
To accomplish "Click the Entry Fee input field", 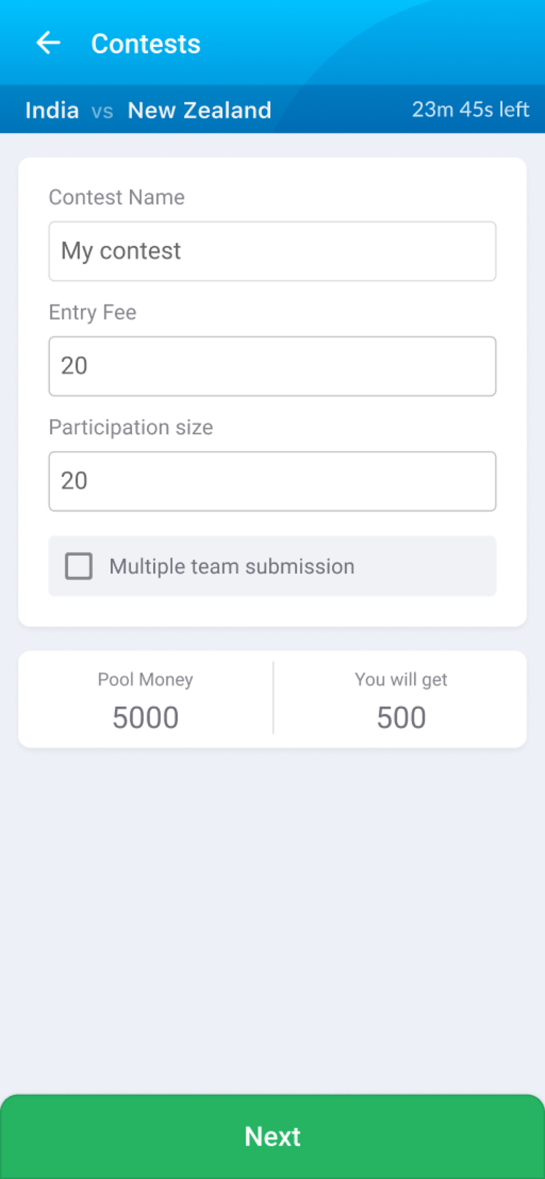I will click(x=272, y=366).
